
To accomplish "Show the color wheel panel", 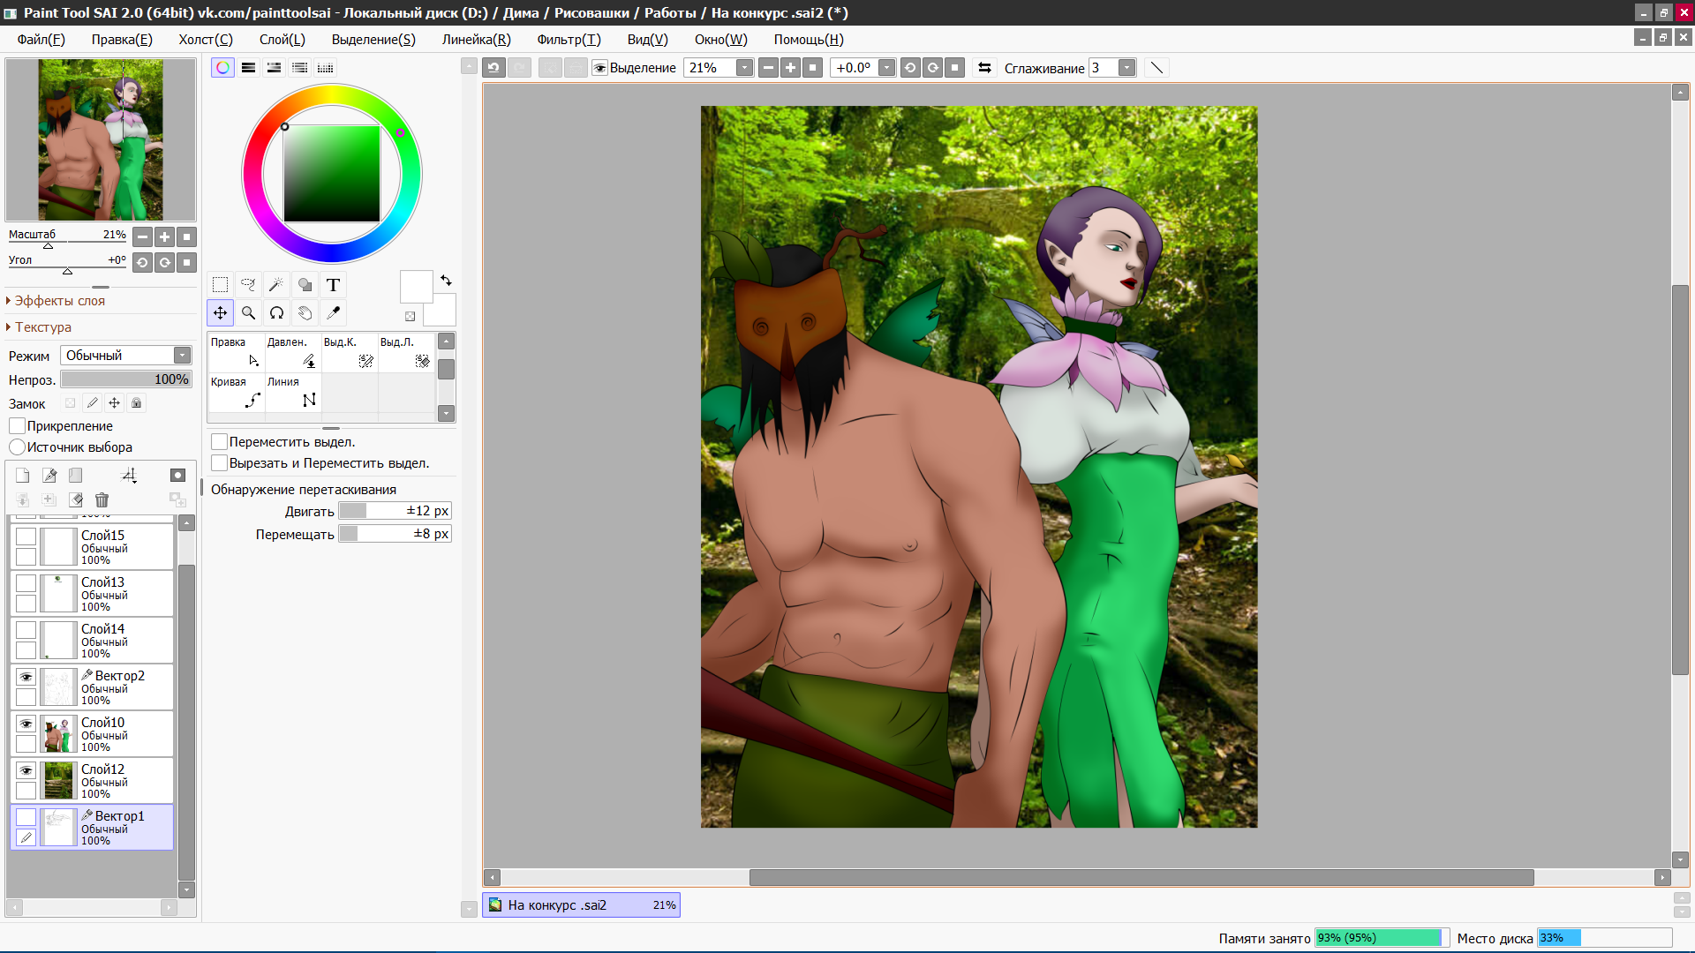I will pos(222,68).
